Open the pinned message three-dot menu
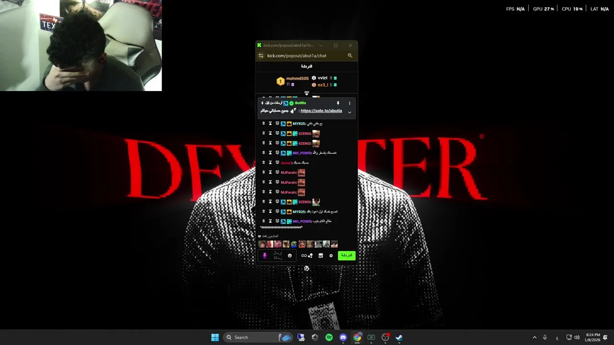614x345 pixels. (x=349, y=103)
